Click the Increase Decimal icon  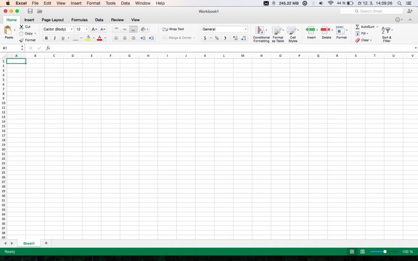click(x=234, y=38)
